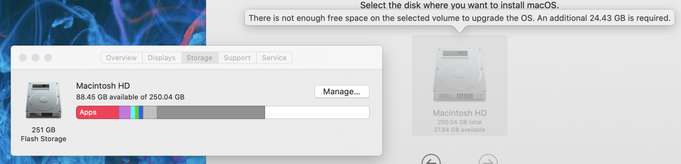Viewport: 681px width, 164px height.
Task: Click the not enough free space tooltip
Action: point(459,18)
